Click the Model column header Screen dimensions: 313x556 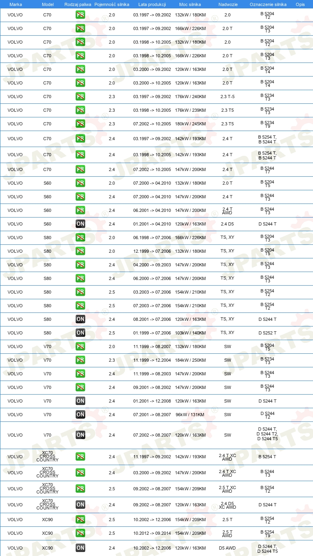[x=48, y=4]
